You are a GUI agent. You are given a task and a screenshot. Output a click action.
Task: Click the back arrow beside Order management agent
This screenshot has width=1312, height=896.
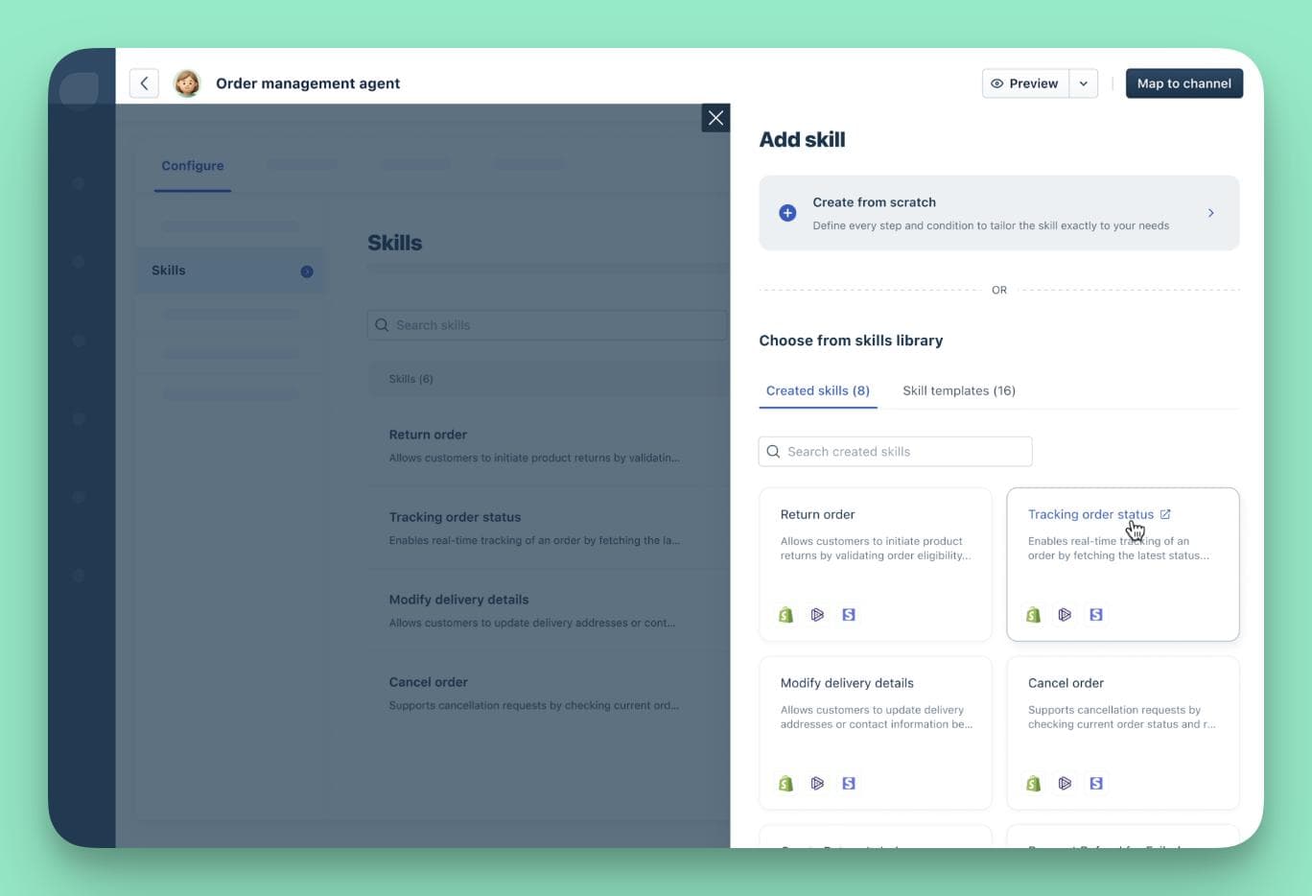click(143, 83)
